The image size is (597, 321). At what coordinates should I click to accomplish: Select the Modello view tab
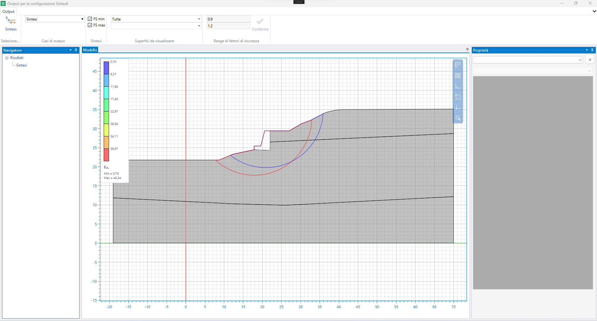pos(90,50)
